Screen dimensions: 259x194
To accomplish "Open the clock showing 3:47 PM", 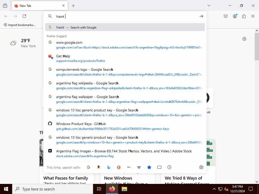I will [238, 189].
